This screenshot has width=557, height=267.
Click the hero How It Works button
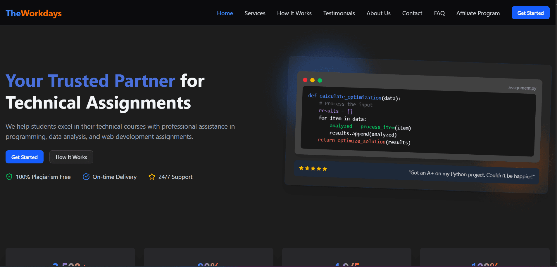point(71,157)
